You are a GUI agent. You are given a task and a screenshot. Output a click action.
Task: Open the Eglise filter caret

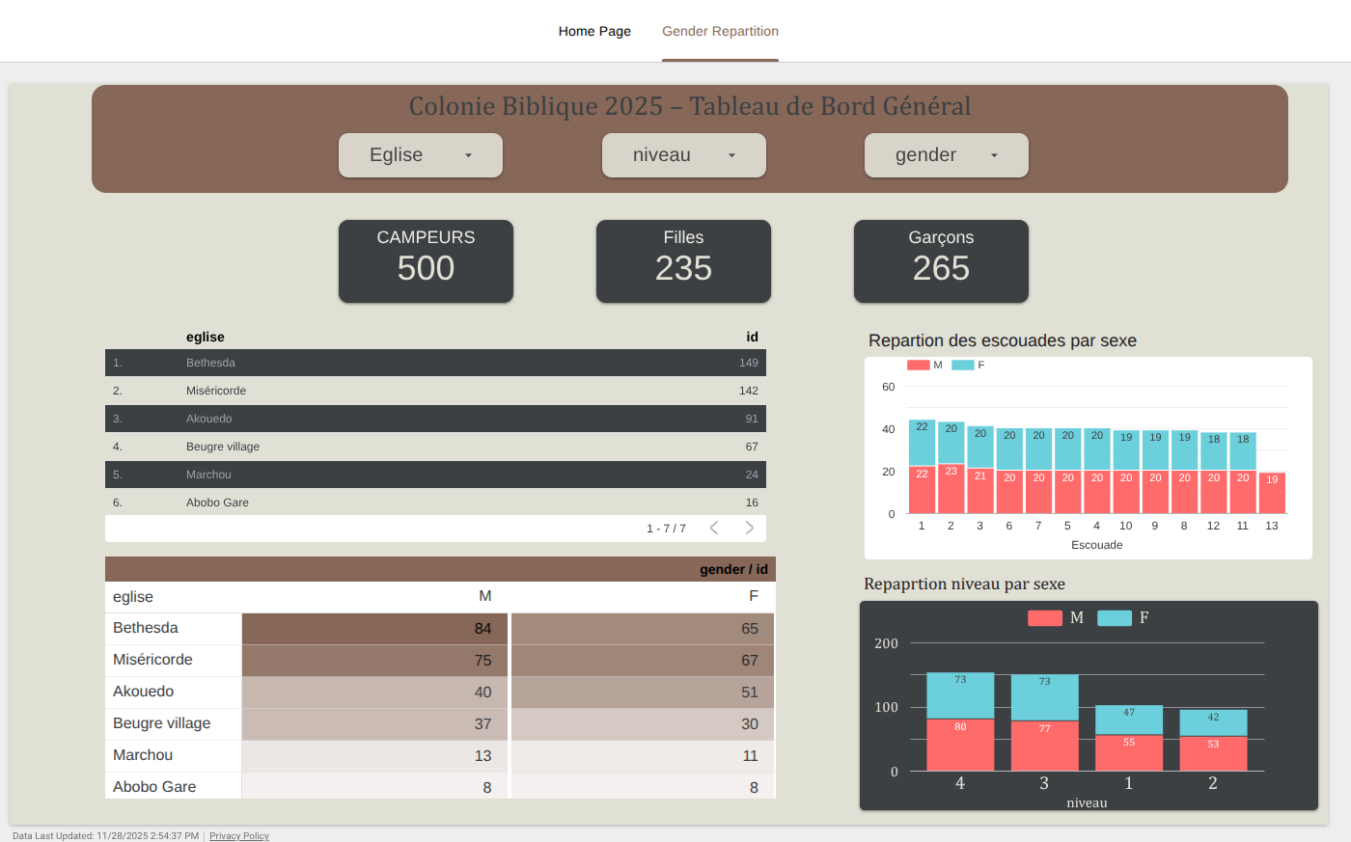click(x=470, y=155)
